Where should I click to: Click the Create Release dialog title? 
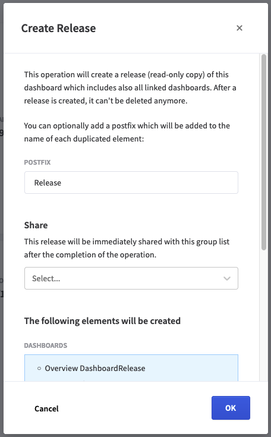[58, 28]
